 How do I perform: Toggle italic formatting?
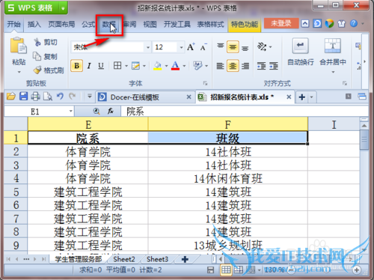(89, 66)
